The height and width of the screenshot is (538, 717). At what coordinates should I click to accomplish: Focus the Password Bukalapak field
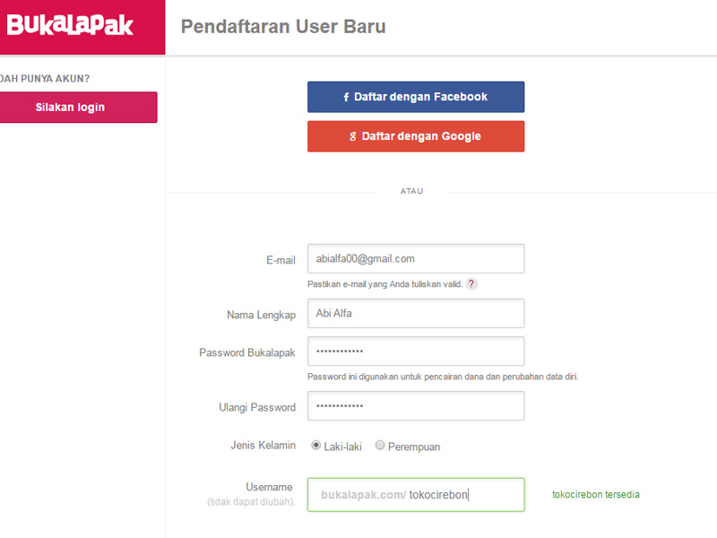(416, 351)
